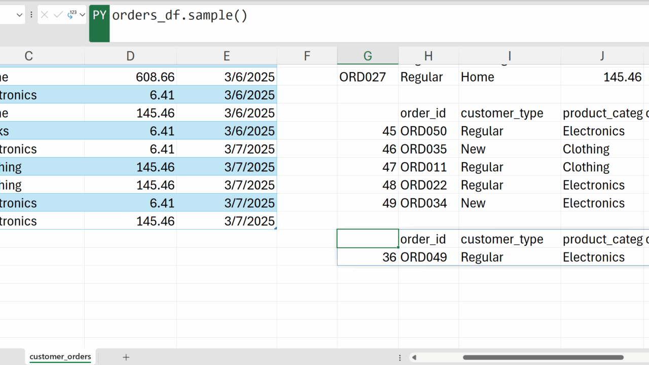649x365 pixels.
Task: Click the Enter checkmark formula icon
Action: 58,15
